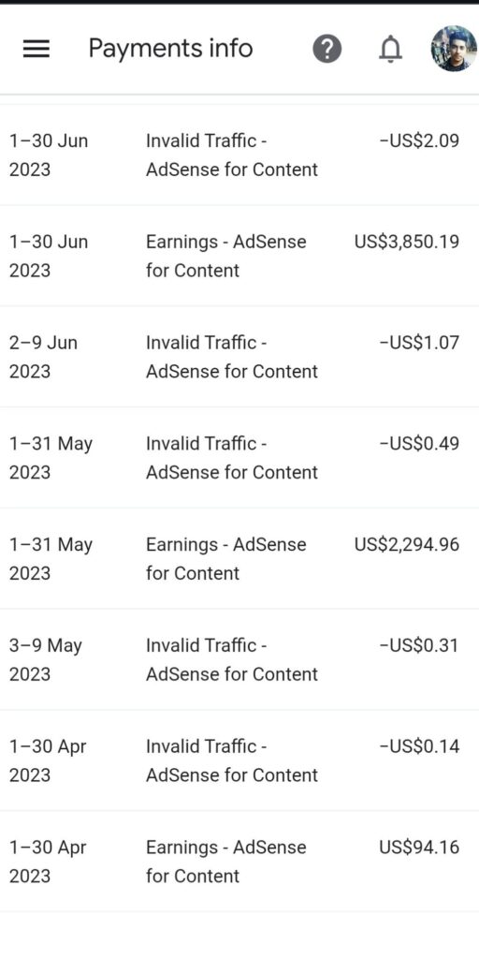479x959 pixels.
Task: Click the US$3,850.19 amount
Action: pyautogui.click(x=406, y=242)
